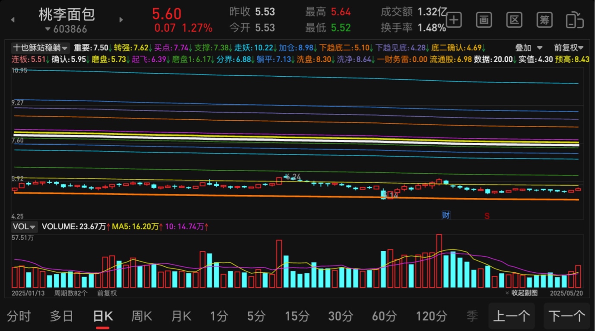This screenshot has width=595, height=331.
Task: Click the start date 2025/01/13
Action: [28, 293]
